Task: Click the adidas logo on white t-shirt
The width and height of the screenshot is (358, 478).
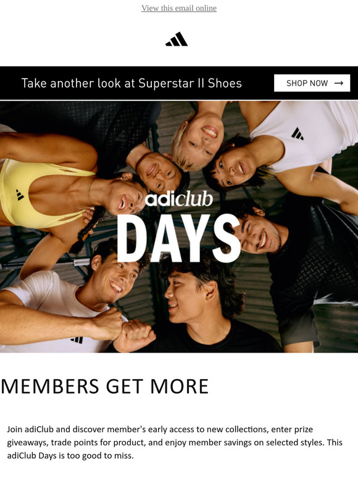Action: (x=77, y=340)
